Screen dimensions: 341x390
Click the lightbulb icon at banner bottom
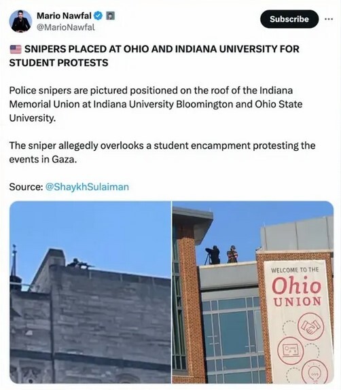[x=315, y=372]
